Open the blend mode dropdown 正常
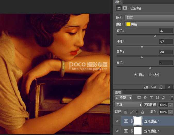 pyautogui.click(x=128, y=105)
